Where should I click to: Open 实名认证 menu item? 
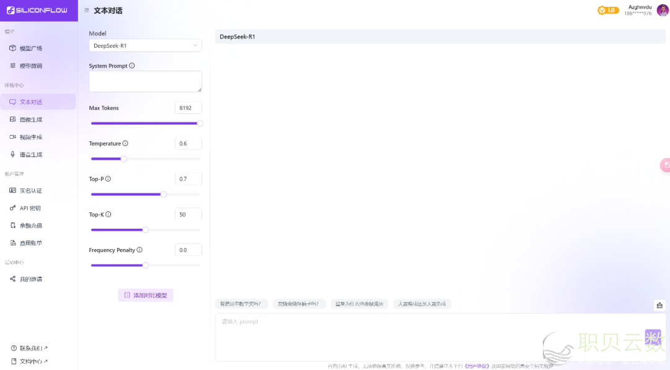30,191
